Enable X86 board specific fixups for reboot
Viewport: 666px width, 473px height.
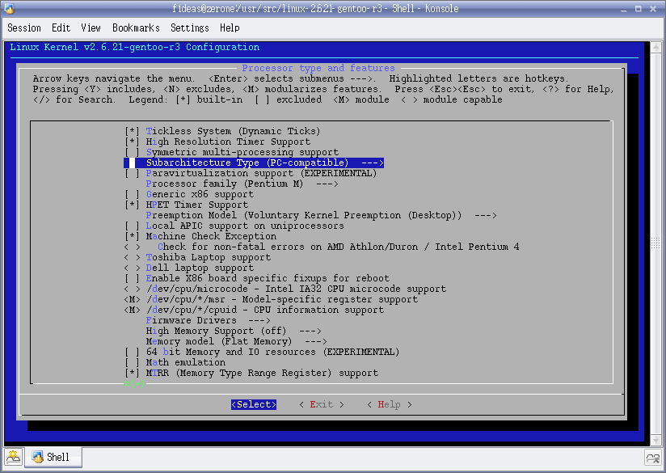point(257,278)
